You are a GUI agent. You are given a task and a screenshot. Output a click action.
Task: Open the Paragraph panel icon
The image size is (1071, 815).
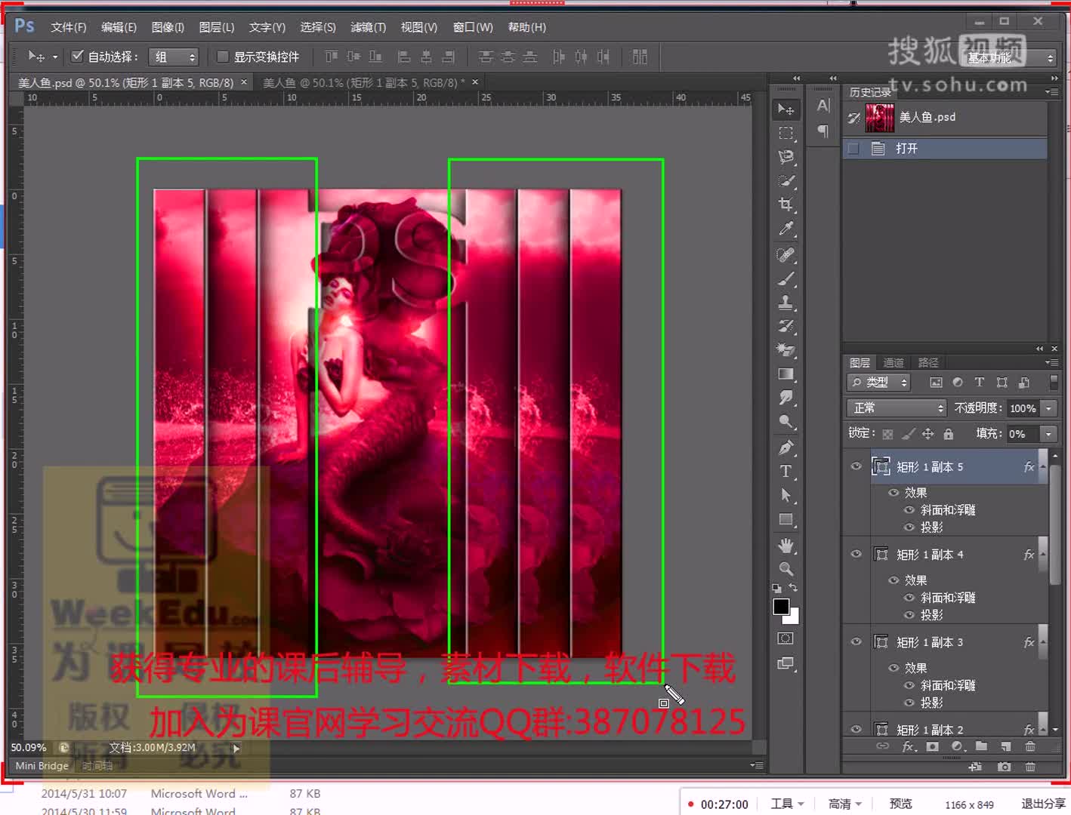pyautogui.click(x=823, y=132)
